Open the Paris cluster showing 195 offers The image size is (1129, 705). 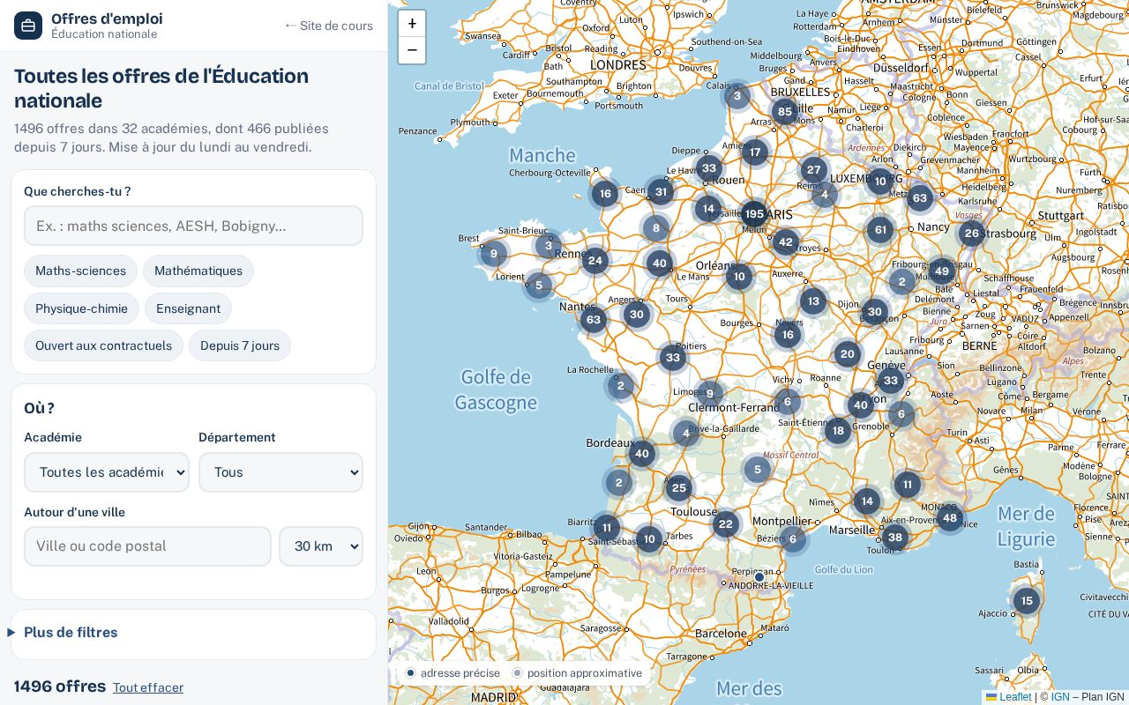[754, 213]
